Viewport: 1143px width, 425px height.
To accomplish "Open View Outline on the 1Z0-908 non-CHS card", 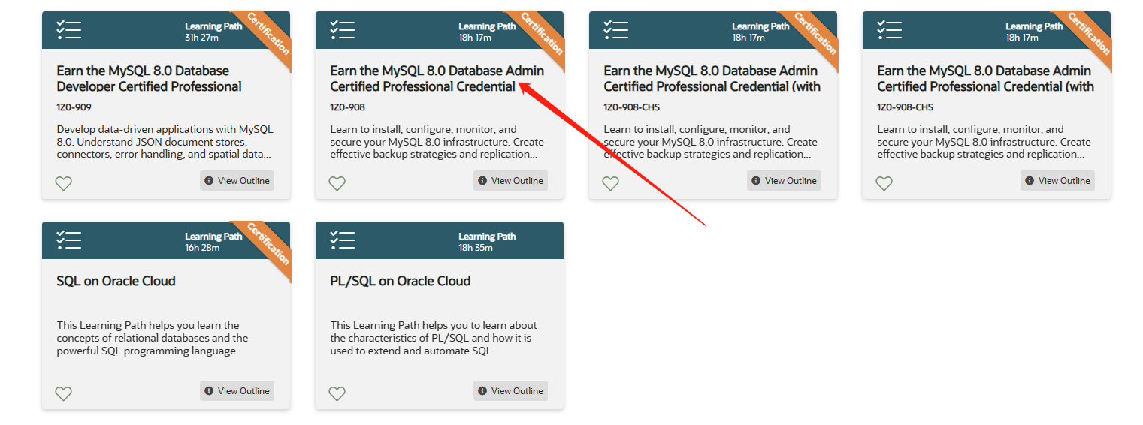I will pyautogui.click(x=510, y=181).
